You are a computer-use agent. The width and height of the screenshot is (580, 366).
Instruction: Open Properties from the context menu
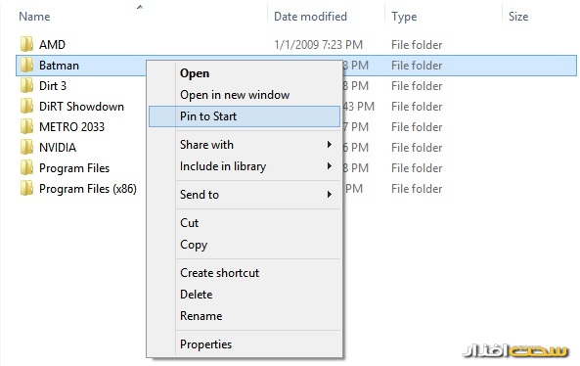[245, 344]
